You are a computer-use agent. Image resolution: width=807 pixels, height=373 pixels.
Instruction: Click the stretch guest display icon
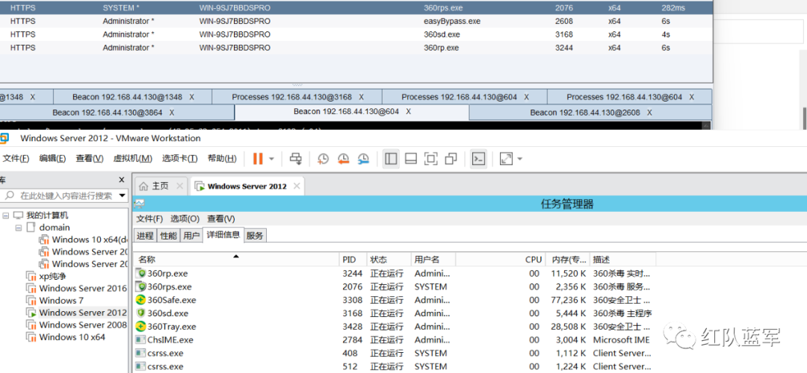(x=507, y=159)
